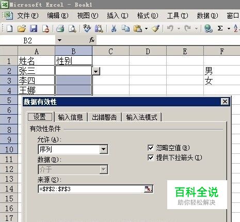Open the Redo history dropdown arrow
Image resolution: width=240 pixels, height=222 pixels.
tap(196, 28)
